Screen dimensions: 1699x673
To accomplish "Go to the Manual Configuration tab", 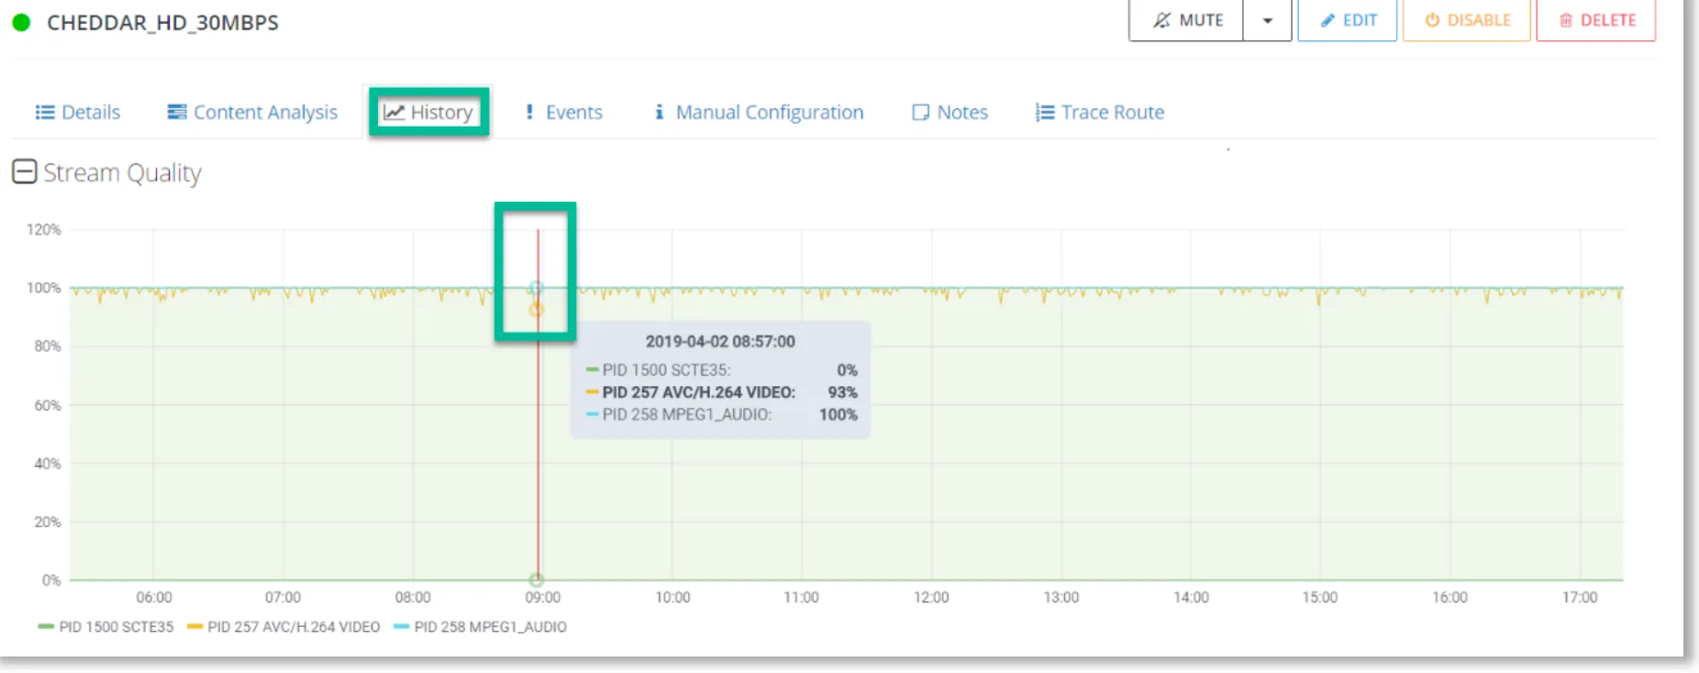I will click(x=759, y=112).
